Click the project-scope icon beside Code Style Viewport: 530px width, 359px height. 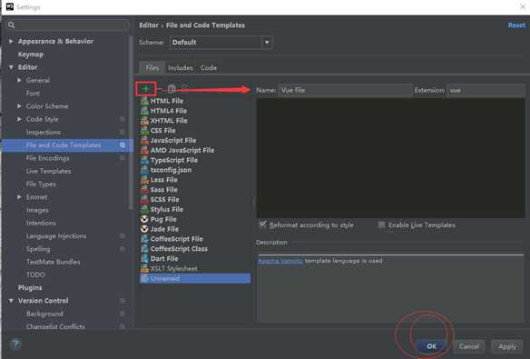click(123, 119)
